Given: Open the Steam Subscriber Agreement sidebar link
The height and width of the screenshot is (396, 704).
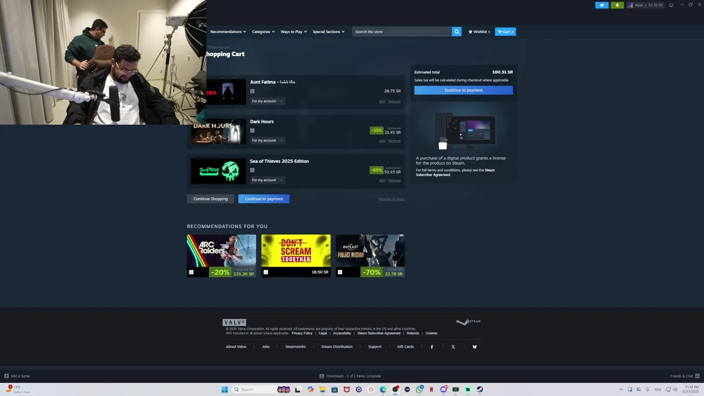Looking at the screenshot, I should (x=455, y=172).
